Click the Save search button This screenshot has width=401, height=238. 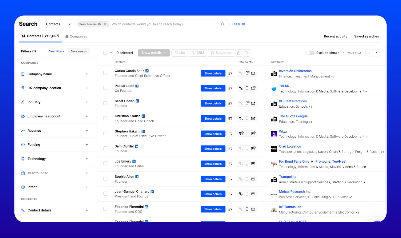(79, 51)
